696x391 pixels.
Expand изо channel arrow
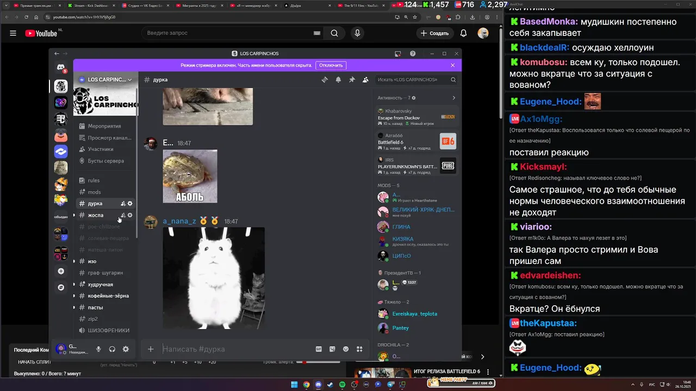click(74, 261)
